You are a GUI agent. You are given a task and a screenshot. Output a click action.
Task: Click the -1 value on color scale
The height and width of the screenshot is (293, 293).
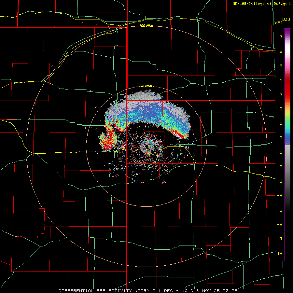280,152
